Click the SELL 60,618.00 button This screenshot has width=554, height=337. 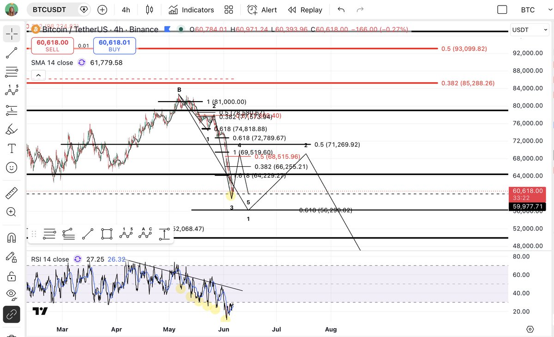(53, 45)
